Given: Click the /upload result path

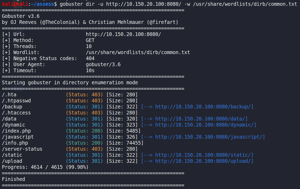Looking at the screenshot, I should click(x=12, y=161).
